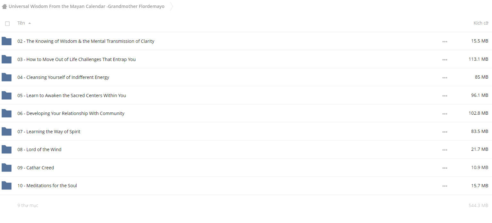Click the home icon in breadcrumb
The height and width of the screenshot is (223, 492).
[4, 6]
